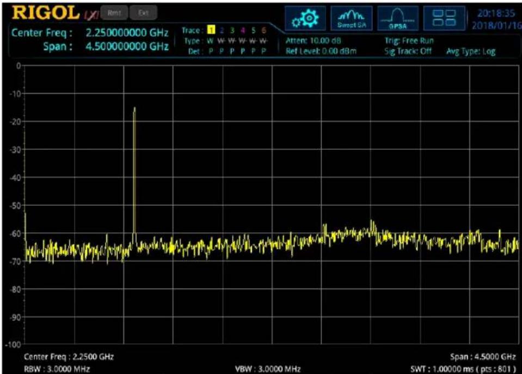Click the Ext reference indicator
The image size is (522, 374).
[x=143, y=13]
